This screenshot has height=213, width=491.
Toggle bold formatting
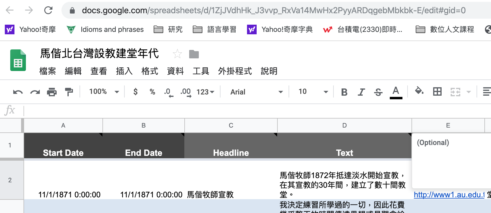344,92
